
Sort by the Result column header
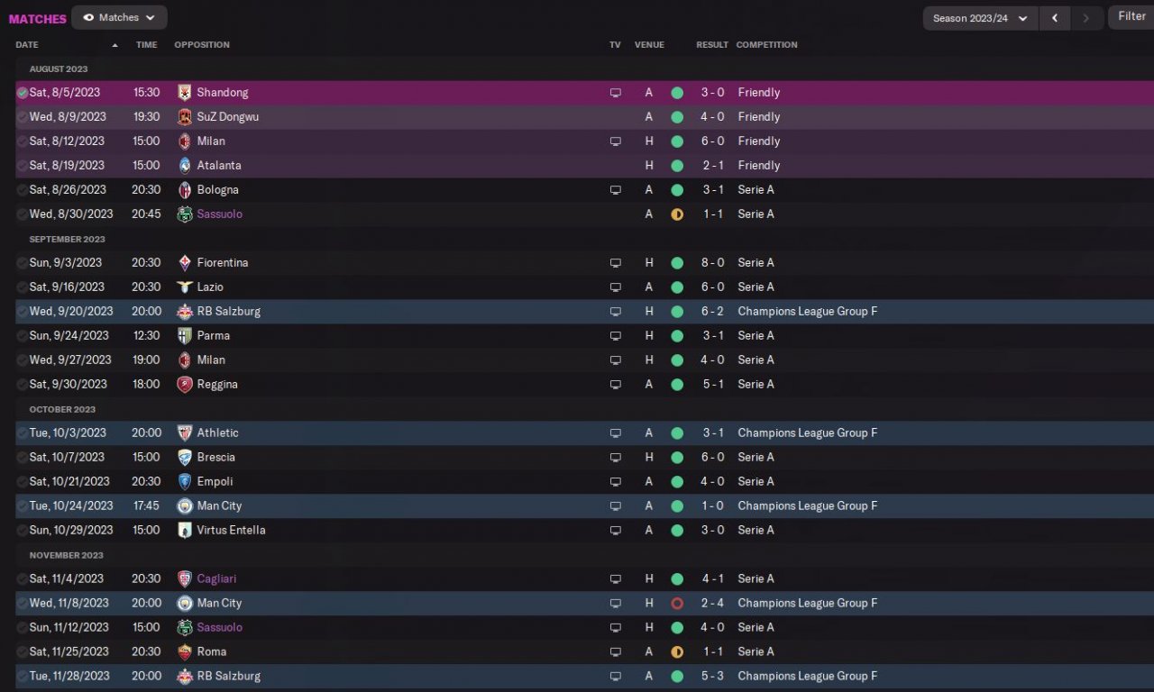point(712,45)
